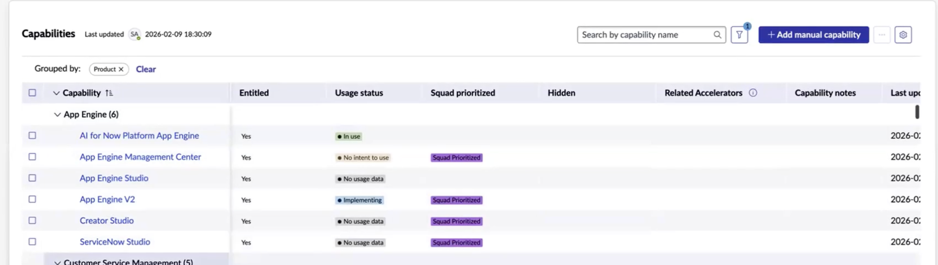This screenshot has height=265, width=938.
Task: Click the Capability notes column header
Action: pyautogui.click(x=825, y=93)
